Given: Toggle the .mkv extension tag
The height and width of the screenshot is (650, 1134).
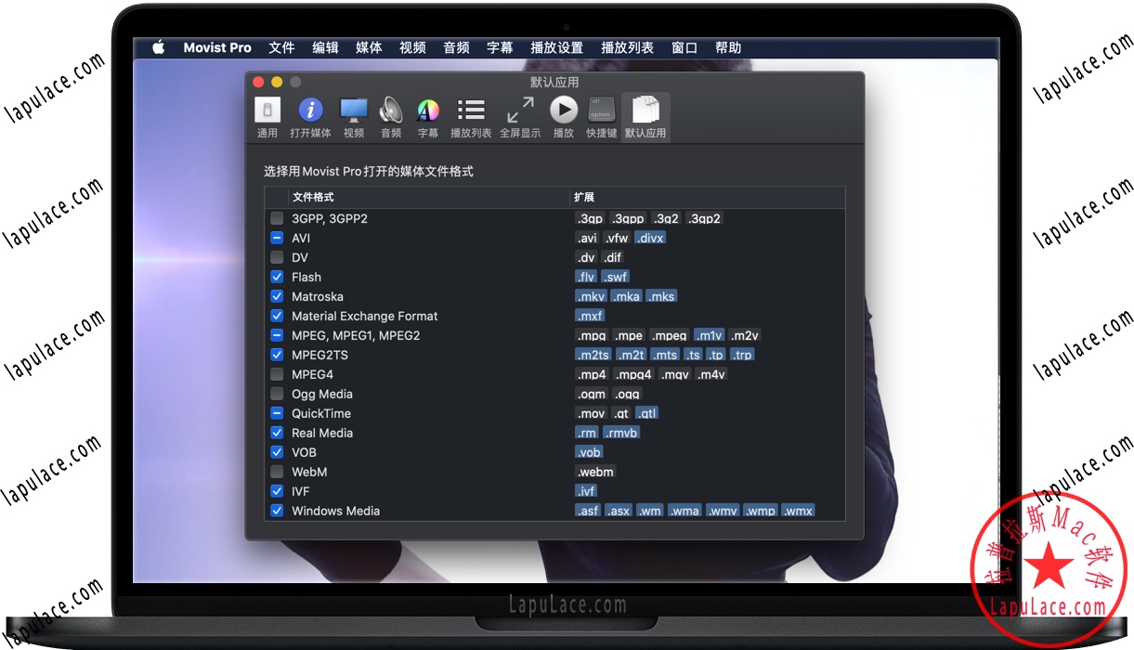Looking at the screenshot, I should (591, 297).
